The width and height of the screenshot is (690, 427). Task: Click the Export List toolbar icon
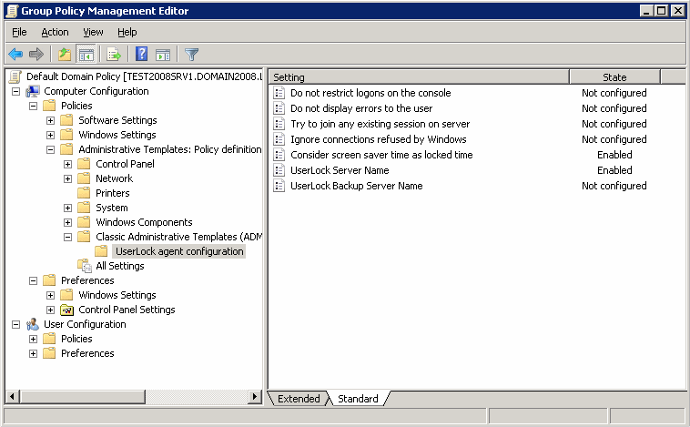[x=114, y=55]
